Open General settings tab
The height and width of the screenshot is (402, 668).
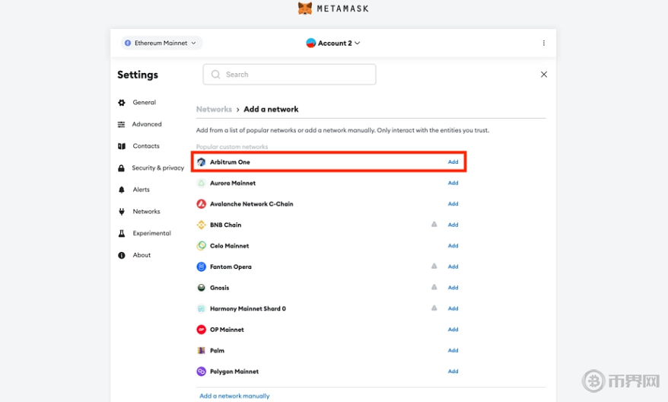coord(144,103)
